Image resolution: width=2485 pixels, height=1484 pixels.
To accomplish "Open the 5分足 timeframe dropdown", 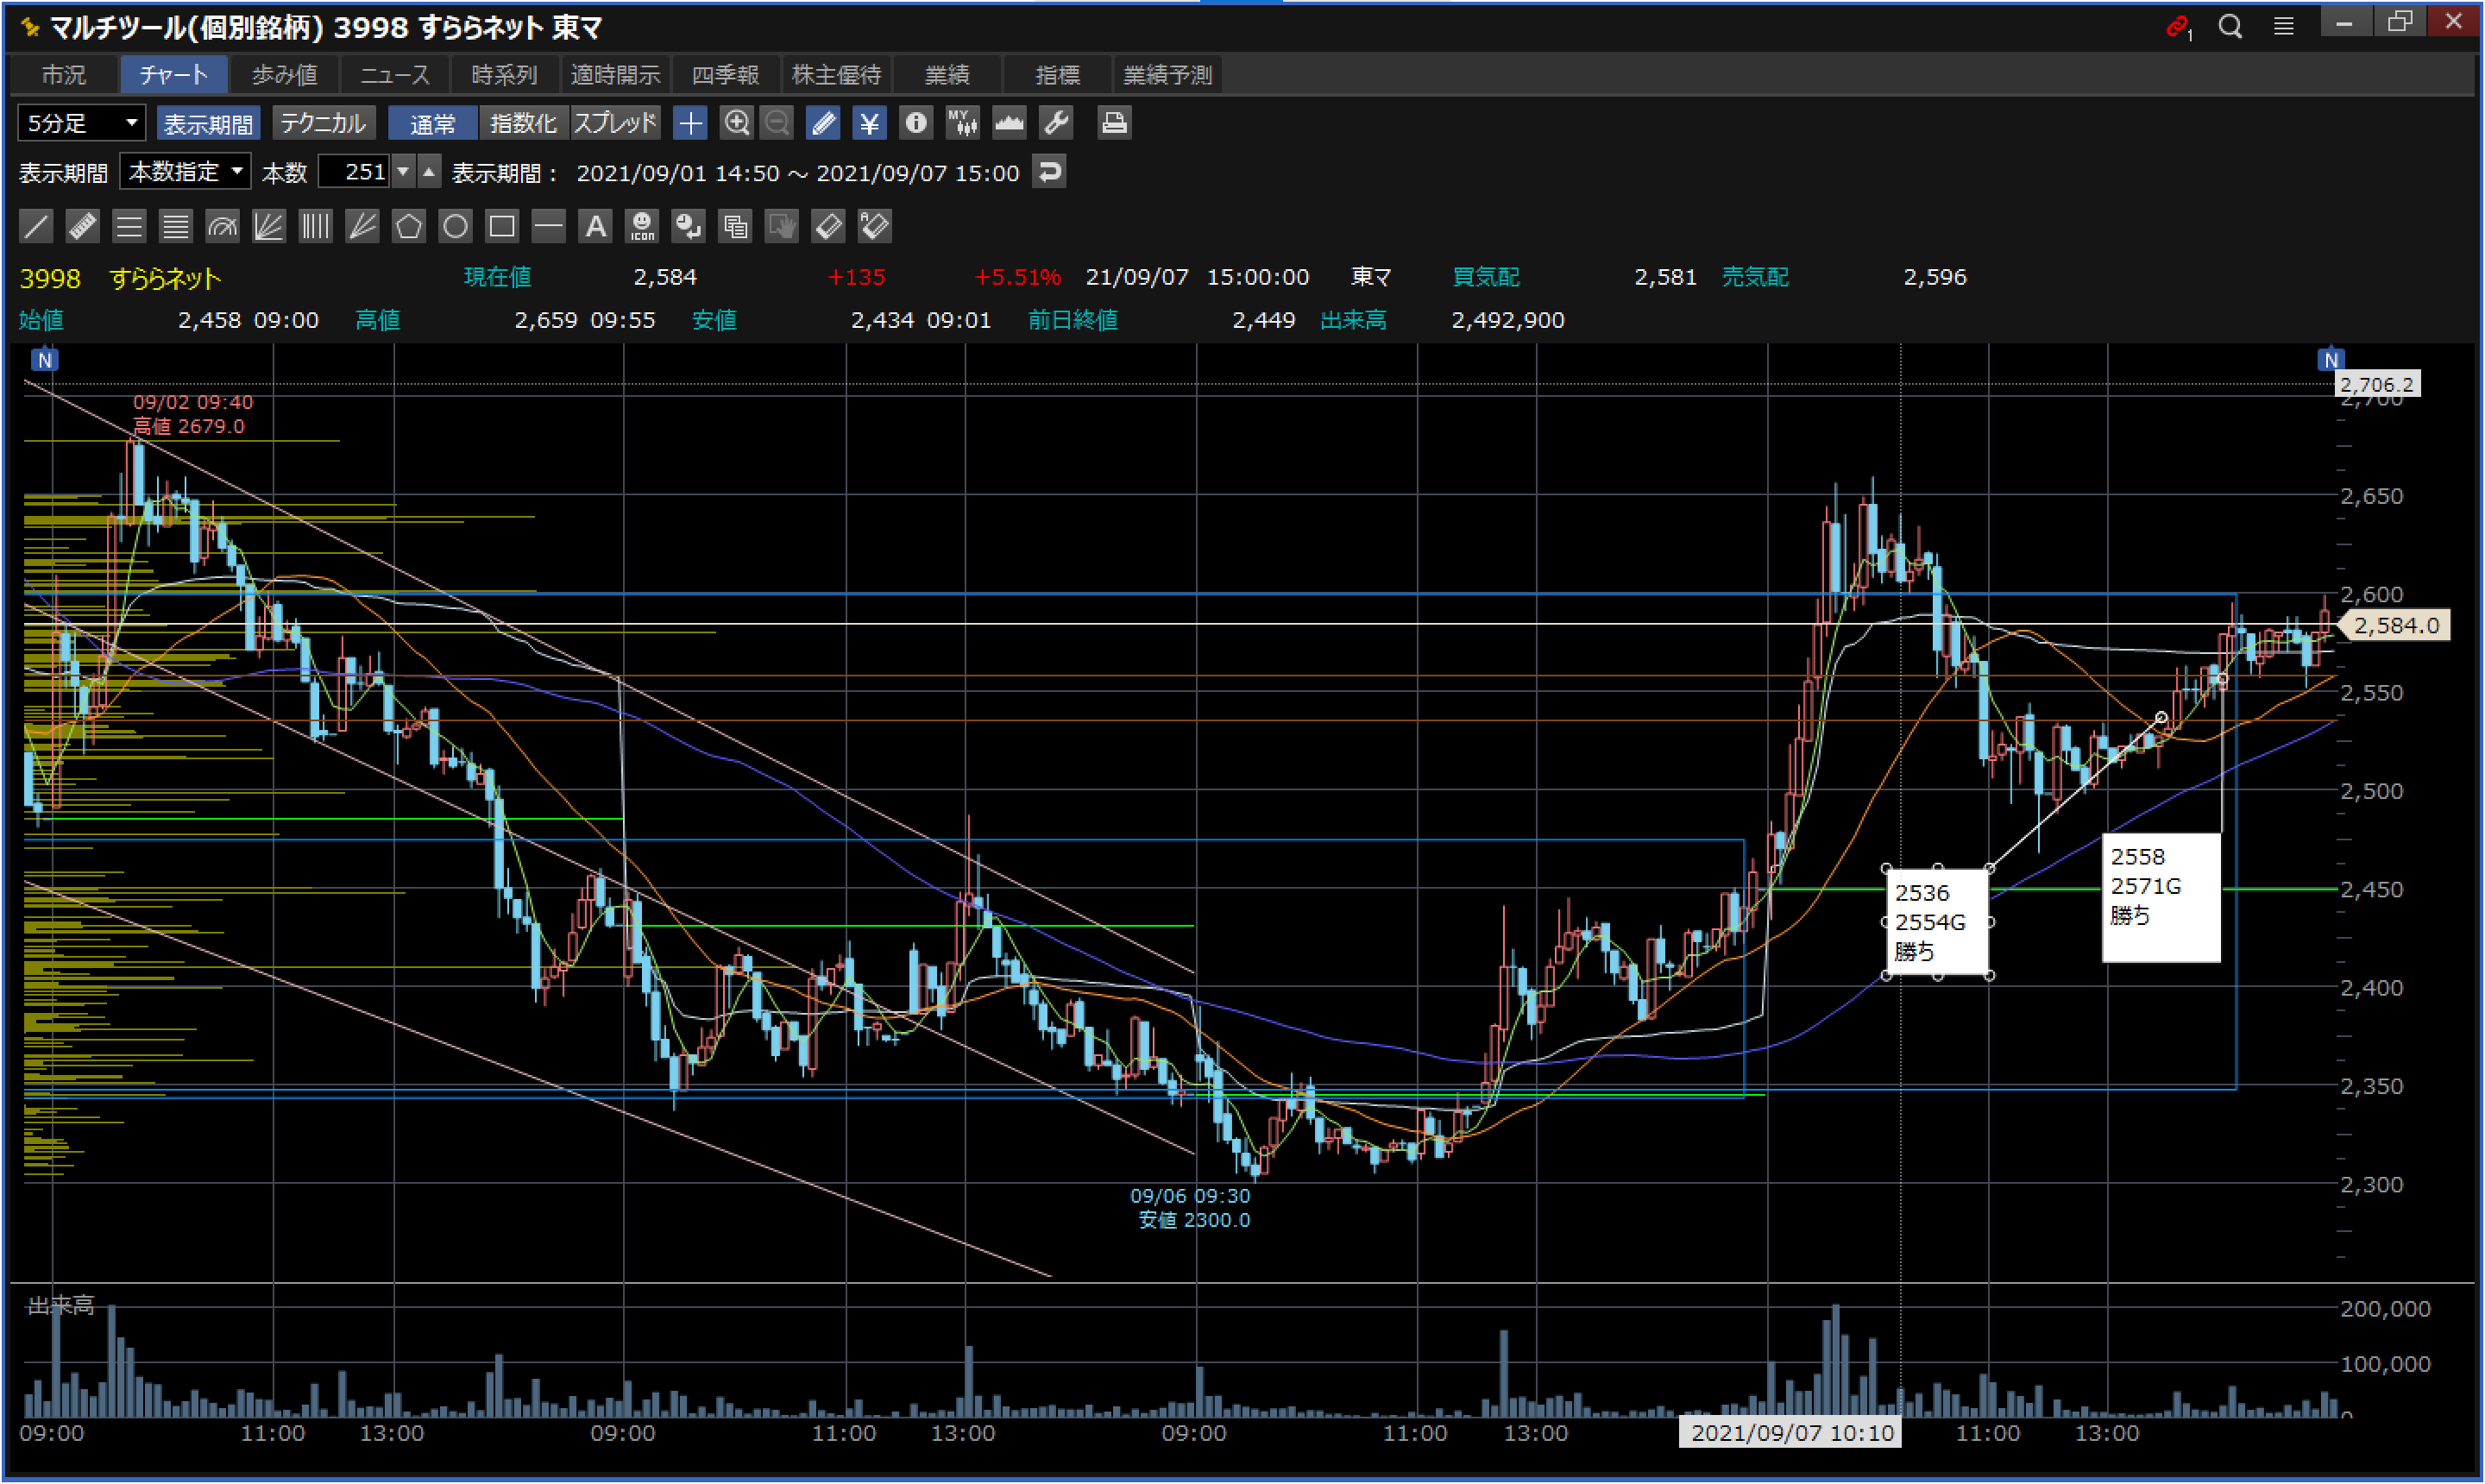I will 81,123.
